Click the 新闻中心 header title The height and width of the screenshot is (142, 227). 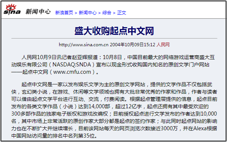38,12
